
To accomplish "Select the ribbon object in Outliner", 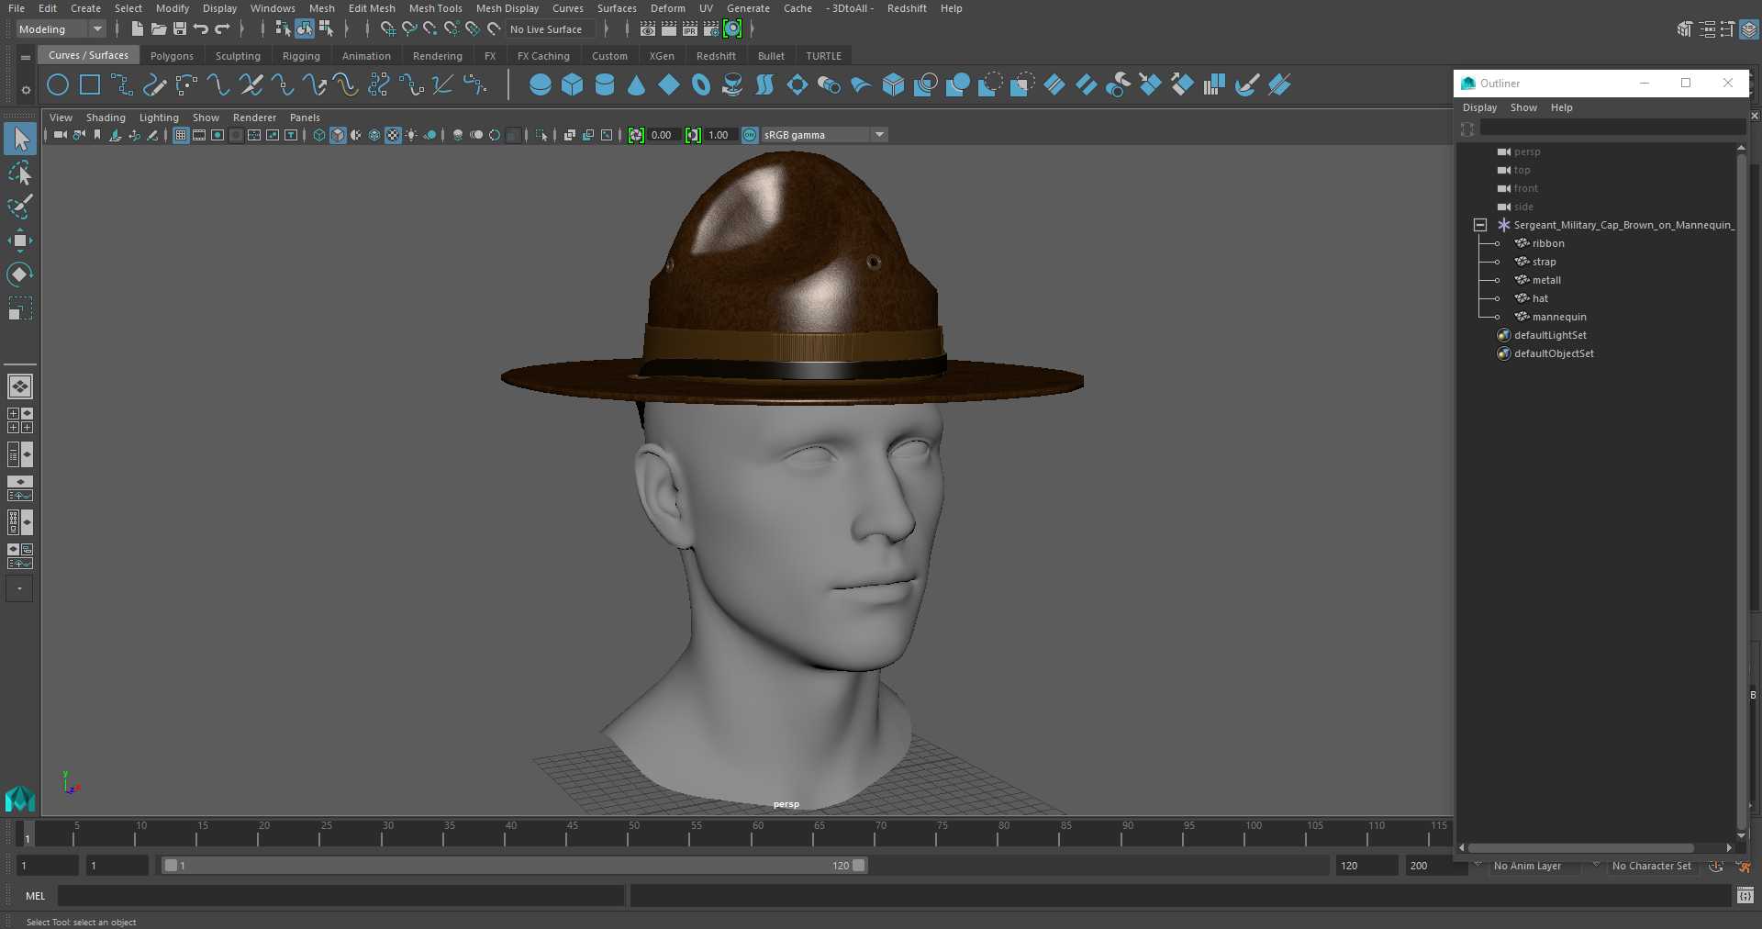I will tap(1548, 243).
